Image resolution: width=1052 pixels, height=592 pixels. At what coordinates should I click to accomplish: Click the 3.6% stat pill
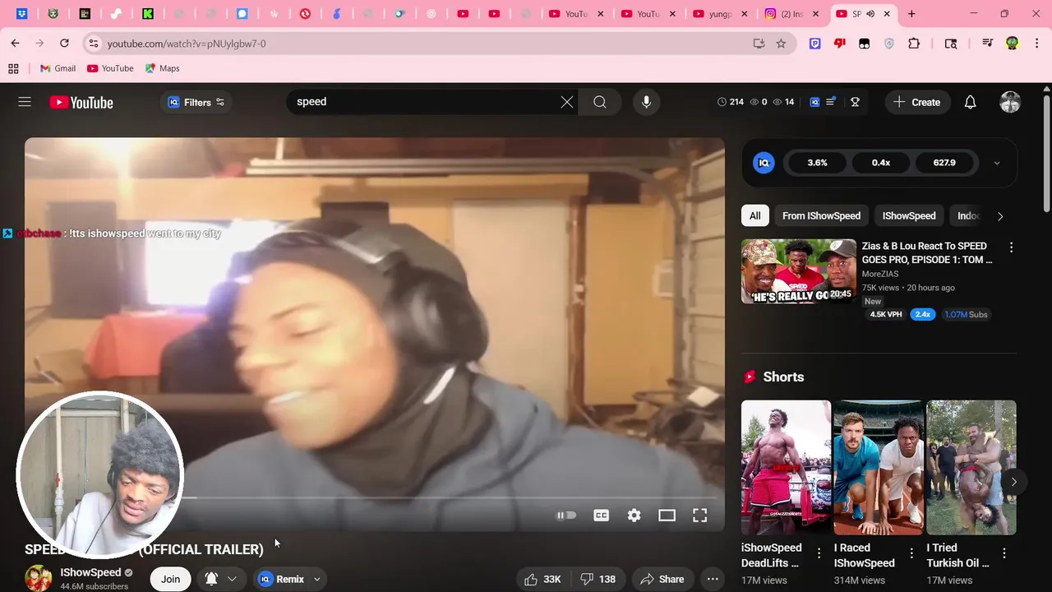[817, 163]
